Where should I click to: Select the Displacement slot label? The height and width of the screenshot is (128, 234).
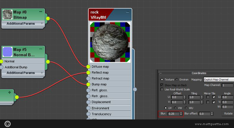(101, 102)
